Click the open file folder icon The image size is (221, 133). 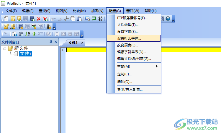pyautogui.click(x=13, y=19)
